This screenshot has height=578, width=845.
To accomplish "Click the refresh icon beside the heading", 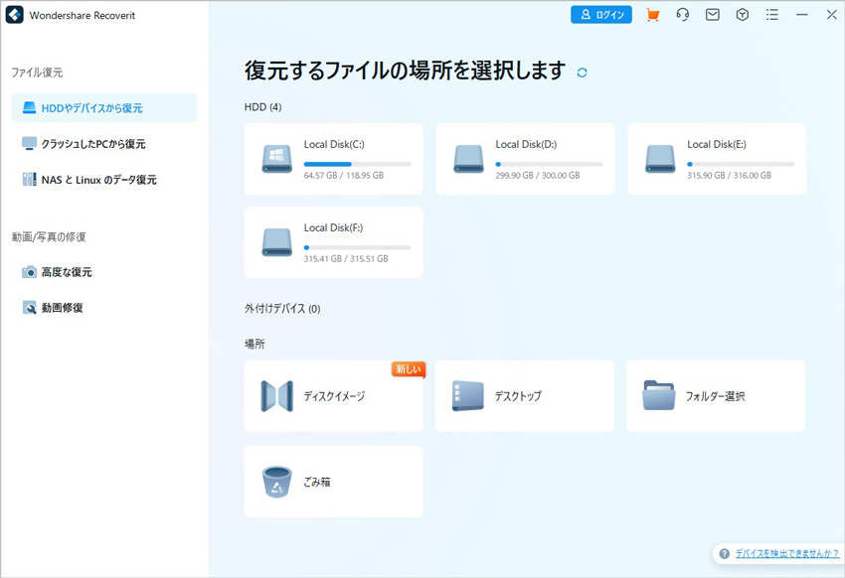I will click(x=583, y=72).
